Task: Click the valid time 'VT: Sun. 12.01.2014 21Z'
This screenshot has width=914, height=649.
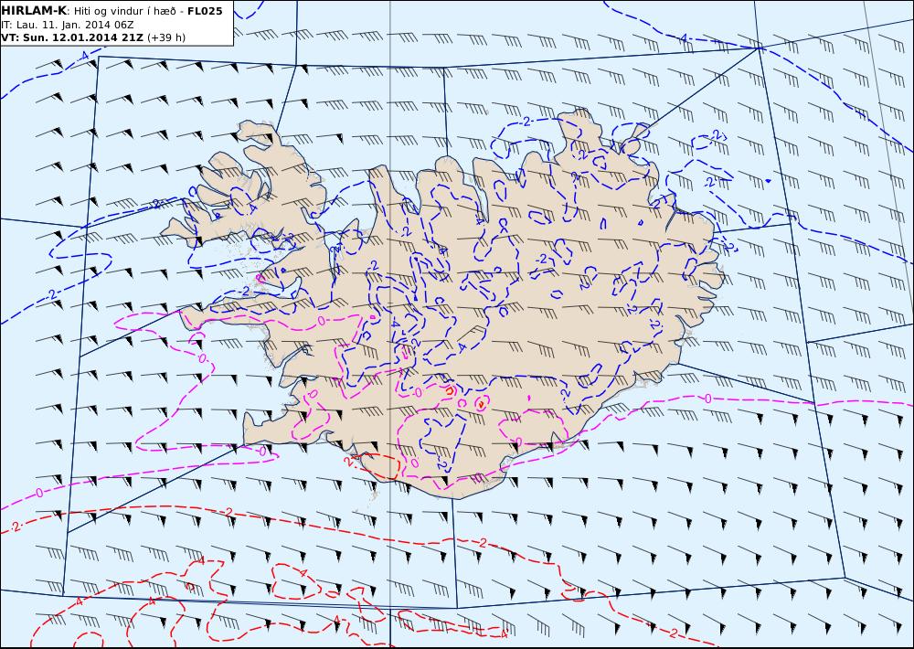Action: [71, 37]
